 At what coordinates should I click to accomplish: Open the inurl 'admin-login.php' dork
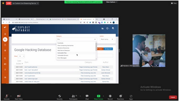coord(31,79)
